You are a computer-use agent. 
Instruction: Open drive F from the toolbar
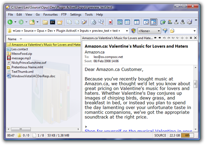(176, 22)
